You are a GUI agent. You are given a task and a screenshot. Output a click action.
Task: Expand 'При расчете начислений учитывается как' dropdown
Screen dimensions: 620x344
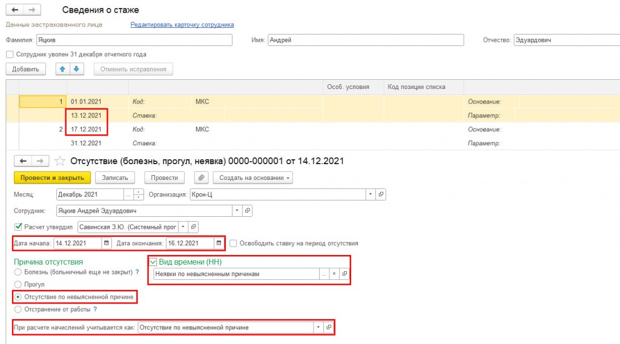[x=318, y=328]
